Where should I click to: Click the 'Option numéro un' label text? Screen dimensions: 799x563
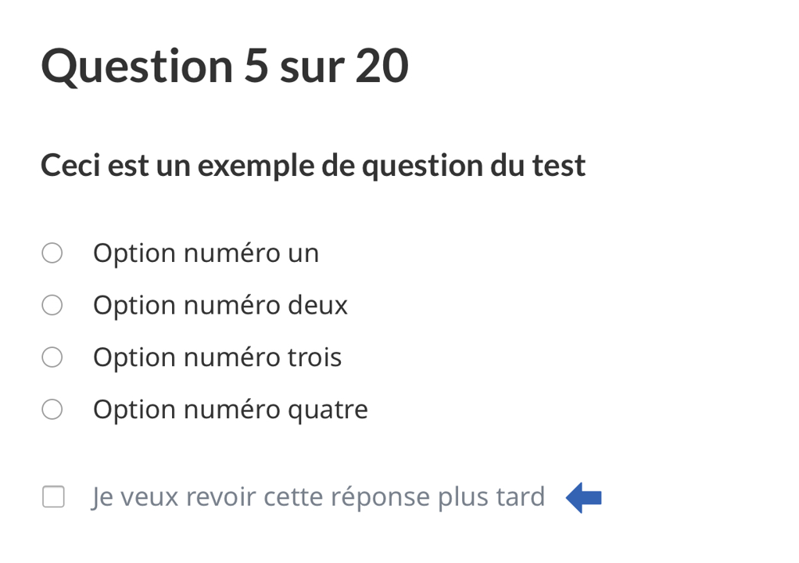[206, 253]
